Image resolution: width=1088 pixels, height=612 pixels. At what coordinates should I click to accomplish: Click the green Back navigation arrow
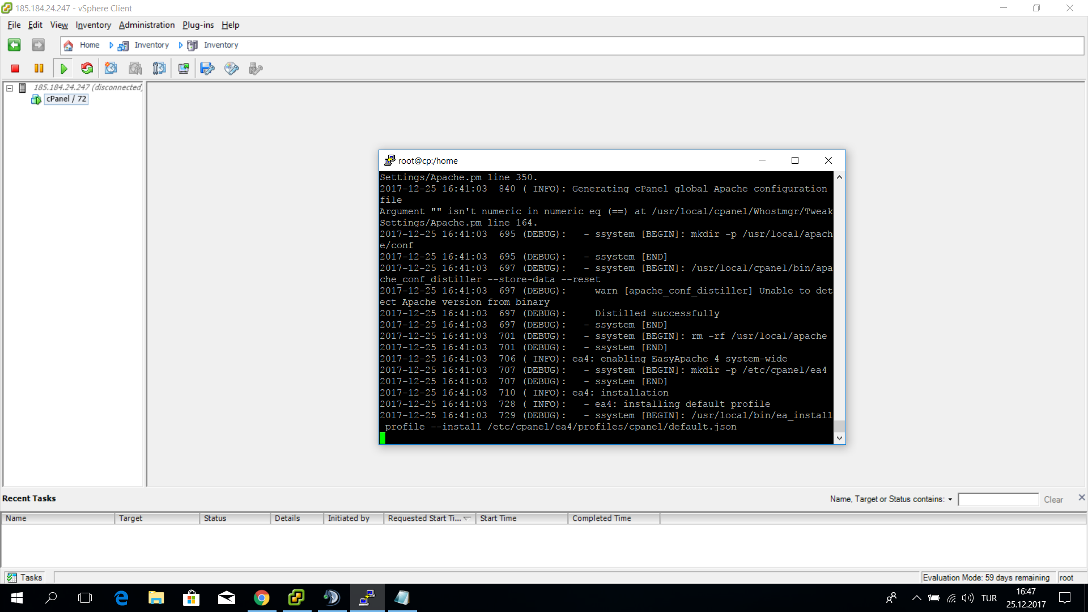click(x=14, y=45)
